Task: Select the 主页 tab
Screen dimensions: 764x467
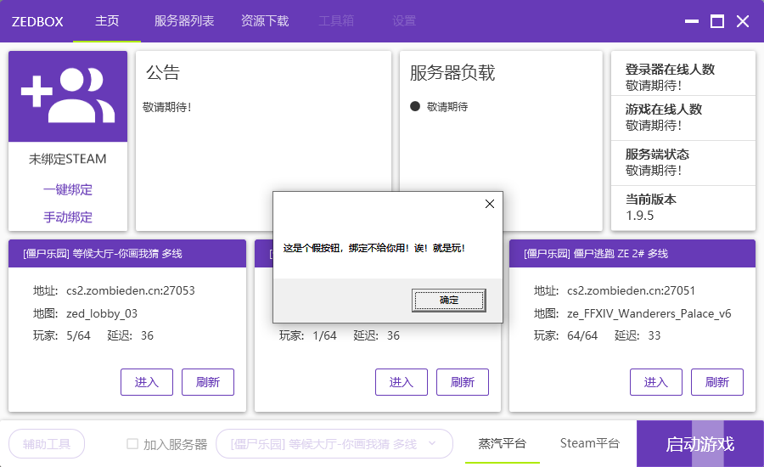Action: tap(107, 21)
